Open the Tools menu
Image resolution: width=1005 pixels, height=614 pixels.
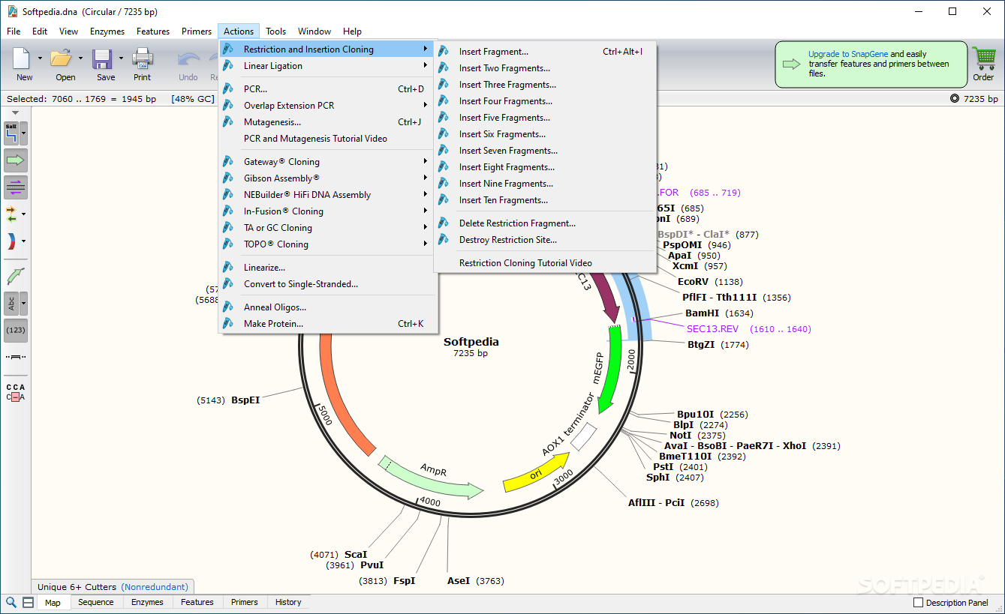click(x=275, y=31)
